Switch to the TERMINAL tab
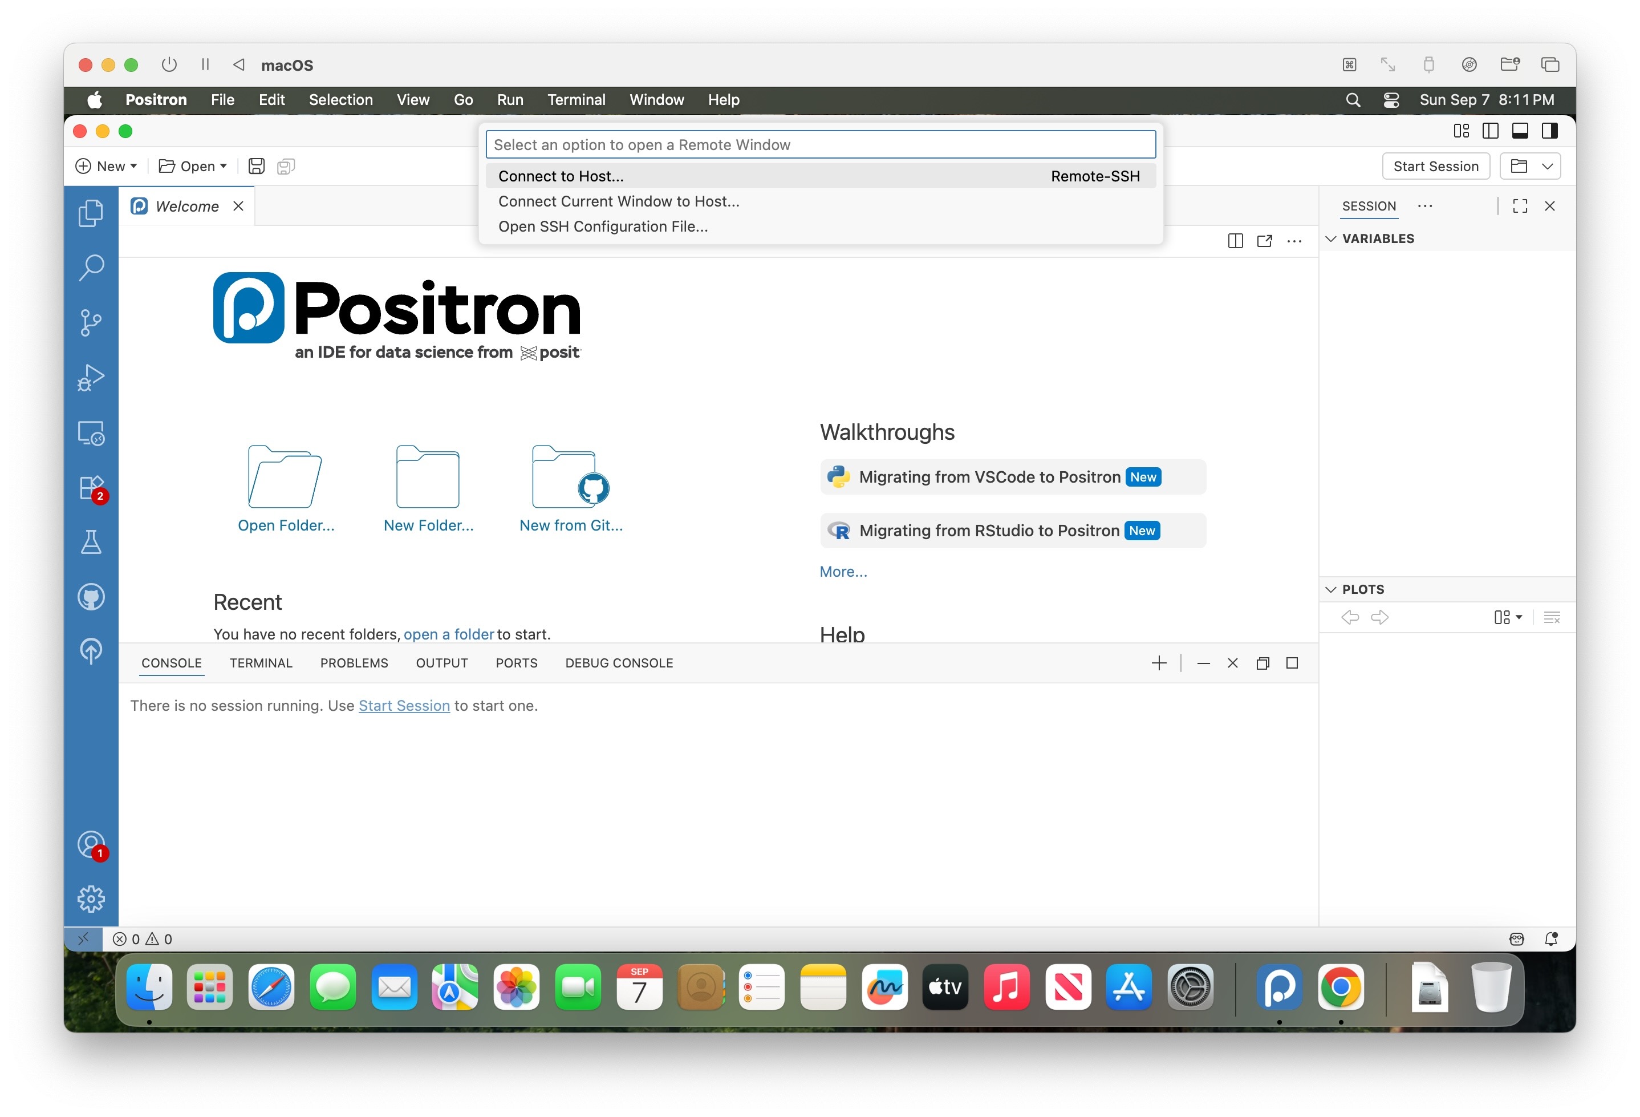This screenshot has width=1640, height=1117. [261, 663]
